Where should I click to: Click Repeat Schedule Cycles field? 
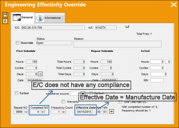(x=106, y=68)
